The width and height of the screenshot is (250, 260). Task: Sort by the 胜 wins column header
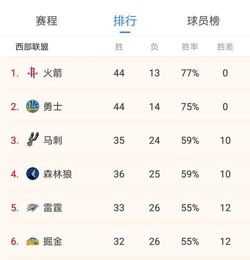pos(119,47)
